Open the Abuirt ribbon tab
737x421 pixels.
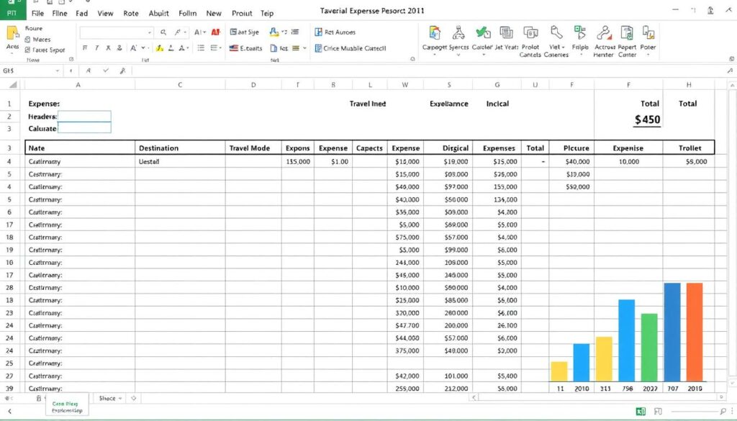(x=159, y=13)
